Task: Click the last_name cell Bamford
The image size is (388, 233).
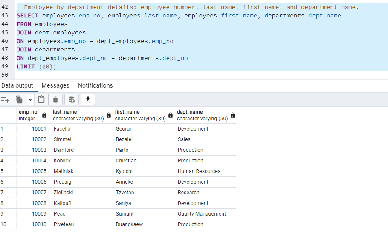Action: tap(81, 150)
